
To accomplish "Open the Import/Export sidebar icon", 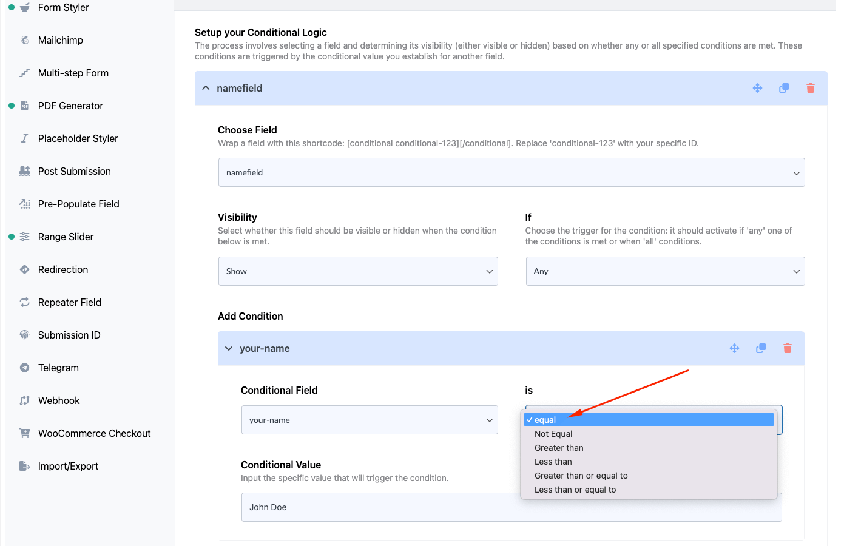I will tap(24, 466).
